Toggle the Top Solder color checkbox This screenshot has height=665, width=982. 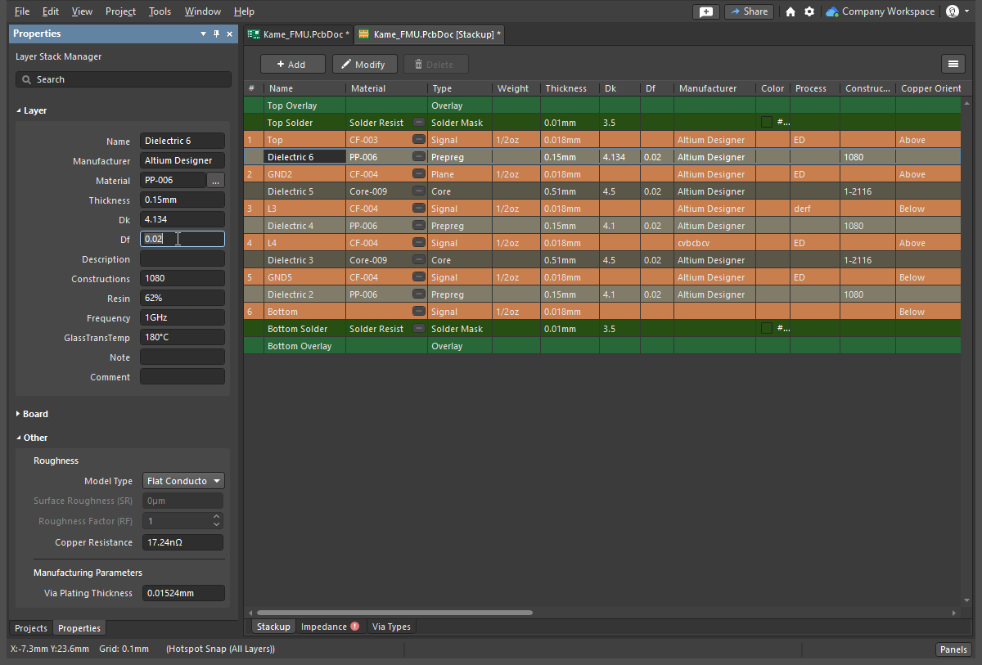click(767, 123)
